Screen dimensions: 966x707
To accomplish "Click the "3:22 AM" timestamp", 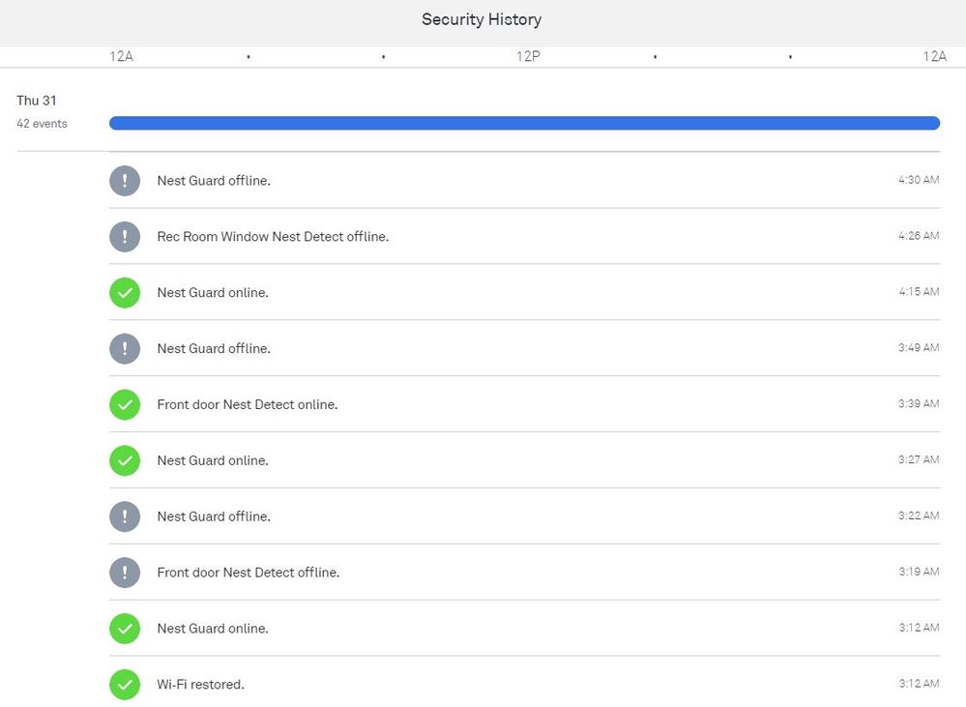I will click(919, 516).
